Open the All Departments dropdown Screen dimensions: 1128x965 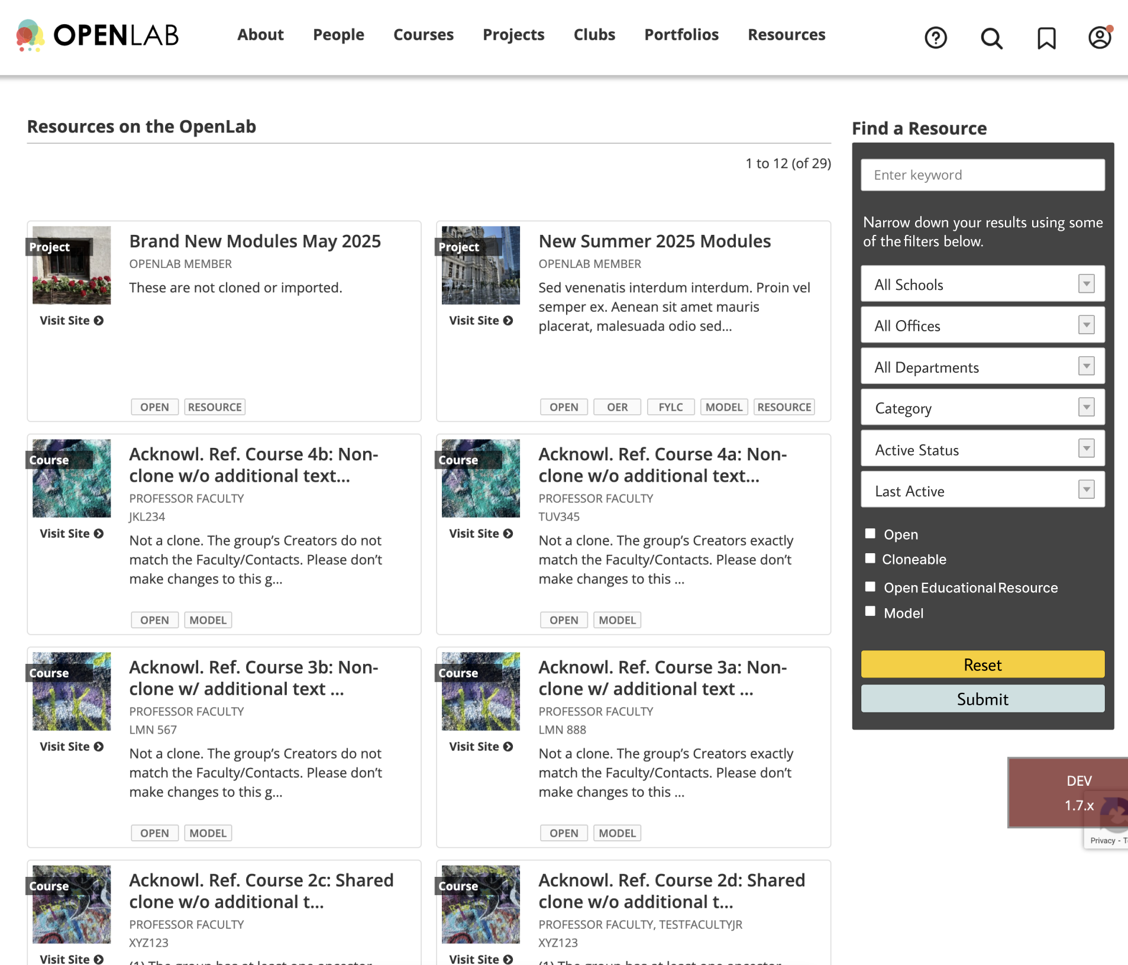pyautogui.click(x=982, y=367)
